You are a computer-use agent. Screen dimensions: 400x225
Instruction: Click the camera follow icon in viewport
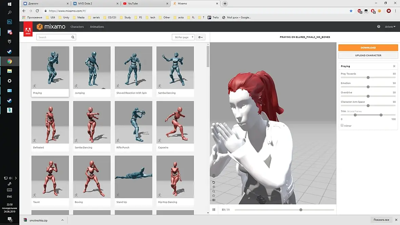coord(214,200)
